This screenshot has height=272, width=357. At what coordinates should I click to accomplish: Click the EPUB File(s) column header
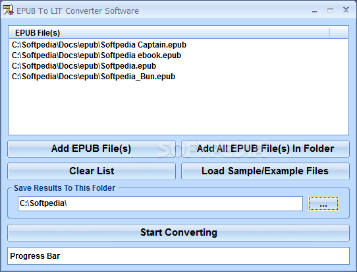click(x=169, y=32)
